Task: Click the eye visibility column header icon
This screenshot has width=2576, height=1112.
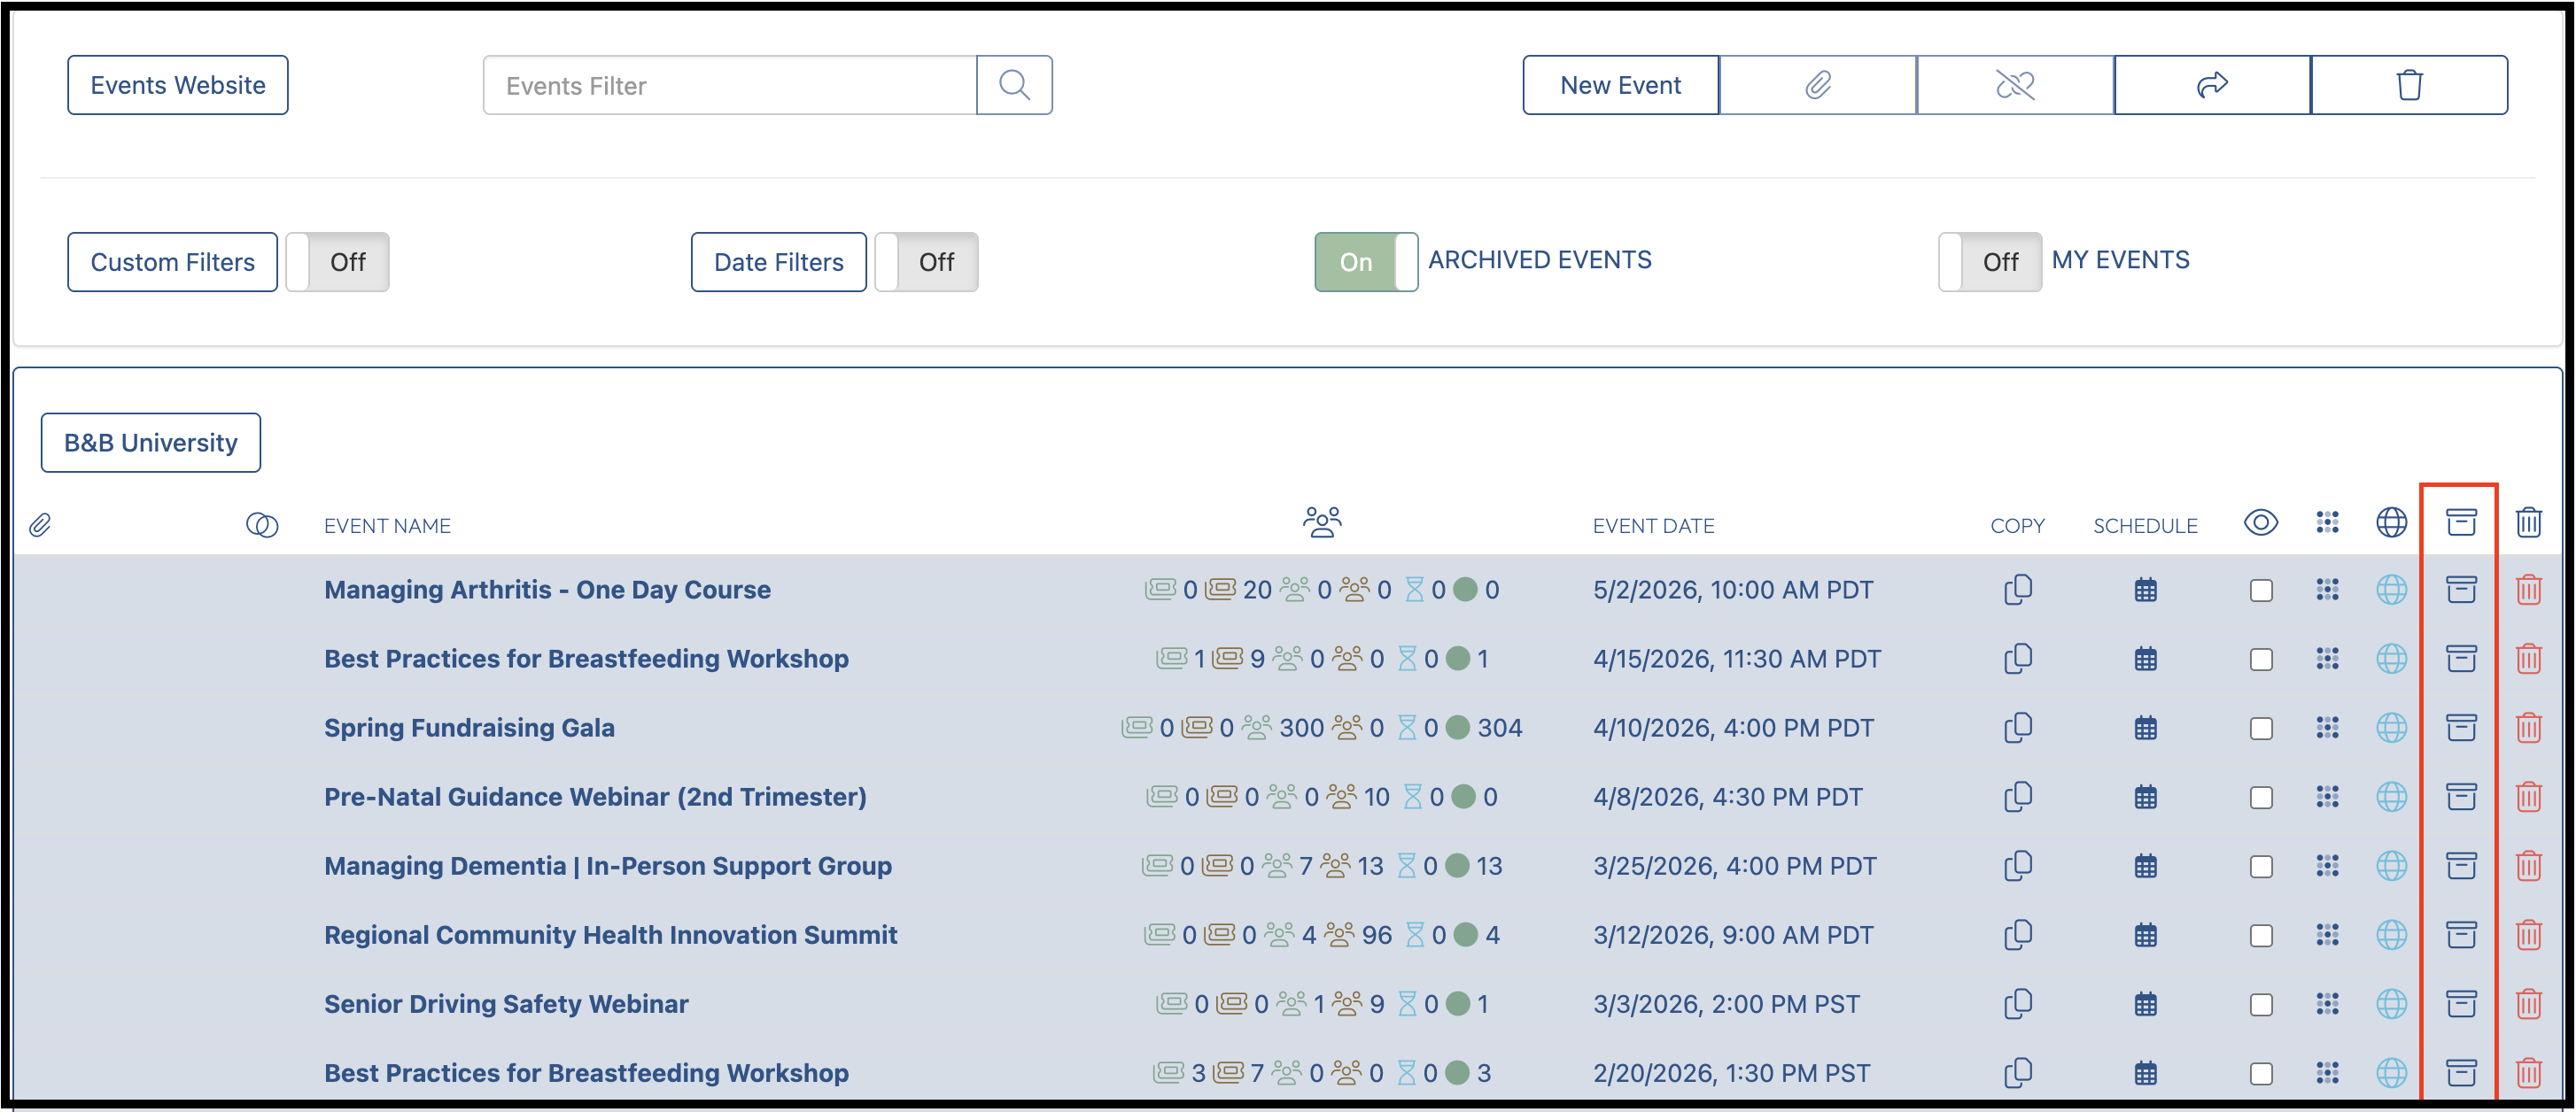Action: pos(2261,522)
